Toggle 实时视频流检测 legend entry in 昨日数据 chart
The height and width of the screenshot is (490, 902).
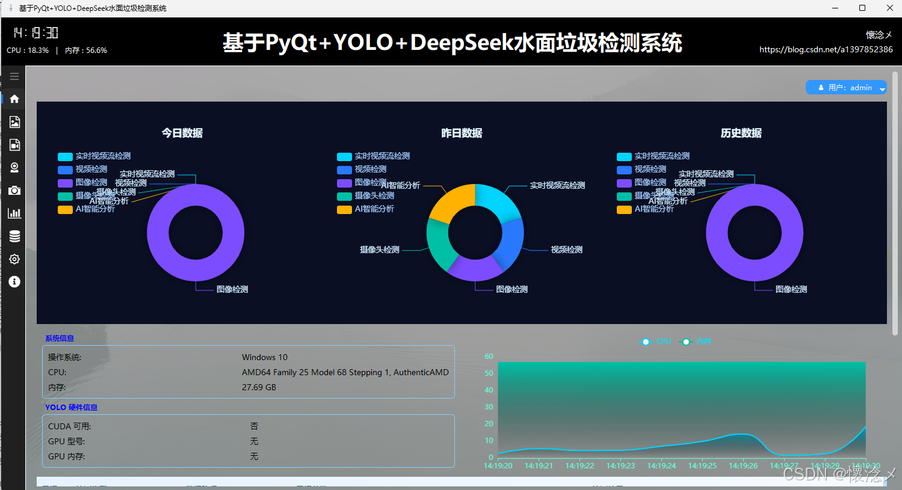tap(373, 156)
